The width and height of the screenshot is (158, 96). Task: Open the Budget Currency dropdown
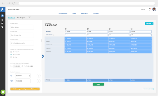click(22, 43)
